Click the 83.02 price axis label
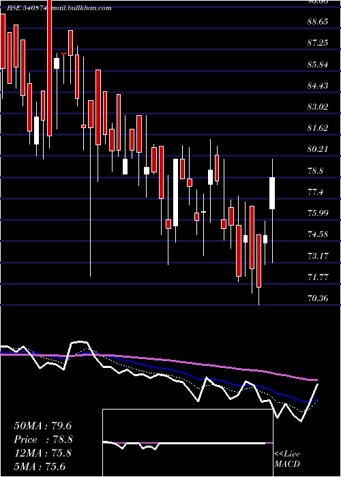 [x=318, y=107]
